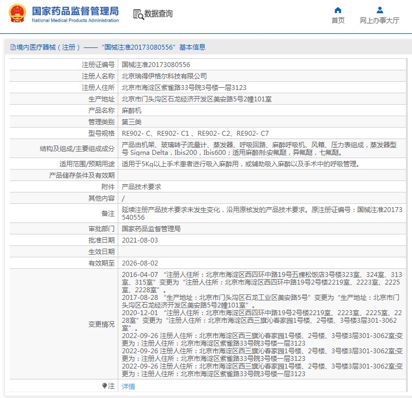Select intended use text 适用于5Kg以上手术患者
The width and height of the screenshot is (412, 398).
tap(241, 164)
